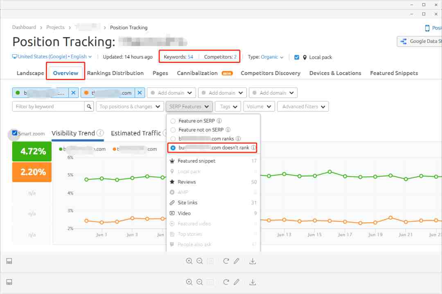The height and width of the screenshot is (294, 442).
Task: Click the keyword search magnifier icon
Action: pyautogui.click(x=89, y=107)
